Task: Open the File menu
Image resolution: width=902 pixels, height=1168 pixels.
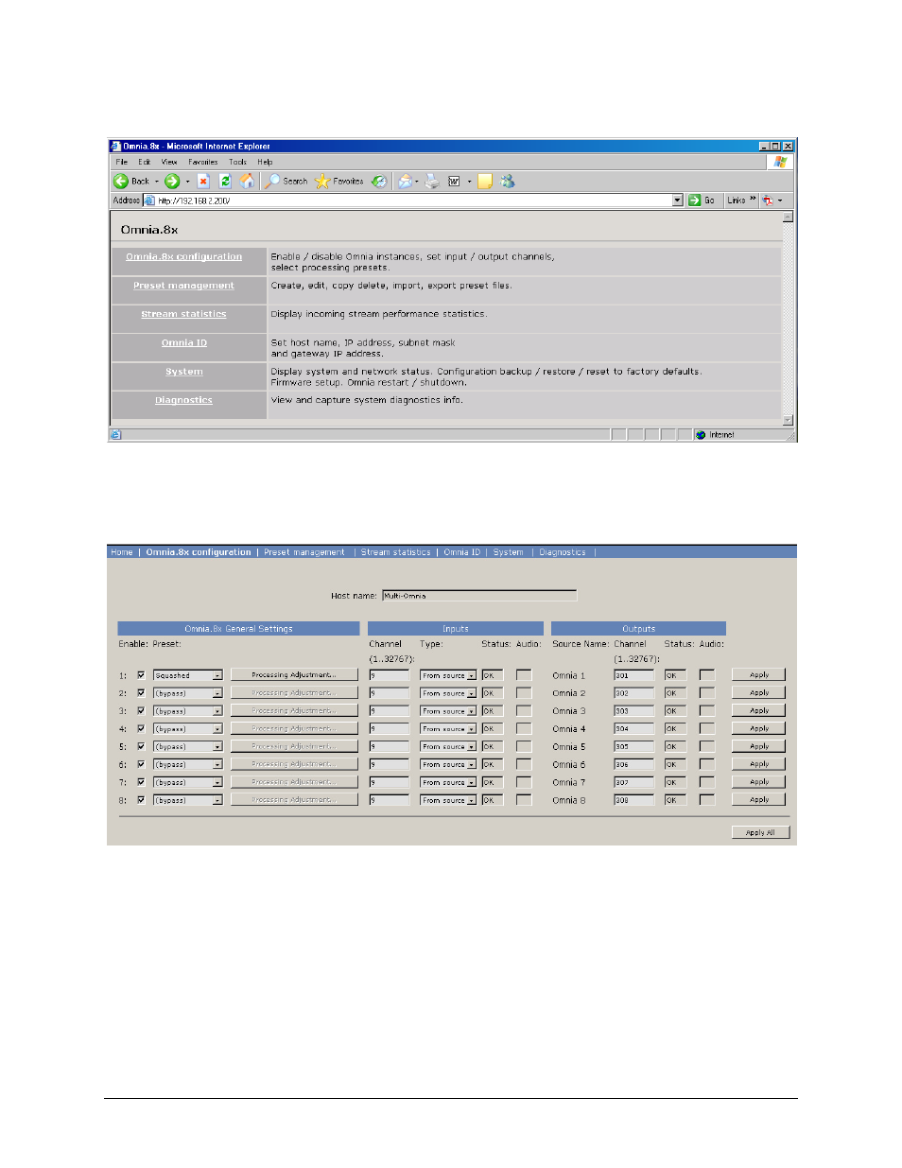Action: pyautogui.click(x=122, y=162)
